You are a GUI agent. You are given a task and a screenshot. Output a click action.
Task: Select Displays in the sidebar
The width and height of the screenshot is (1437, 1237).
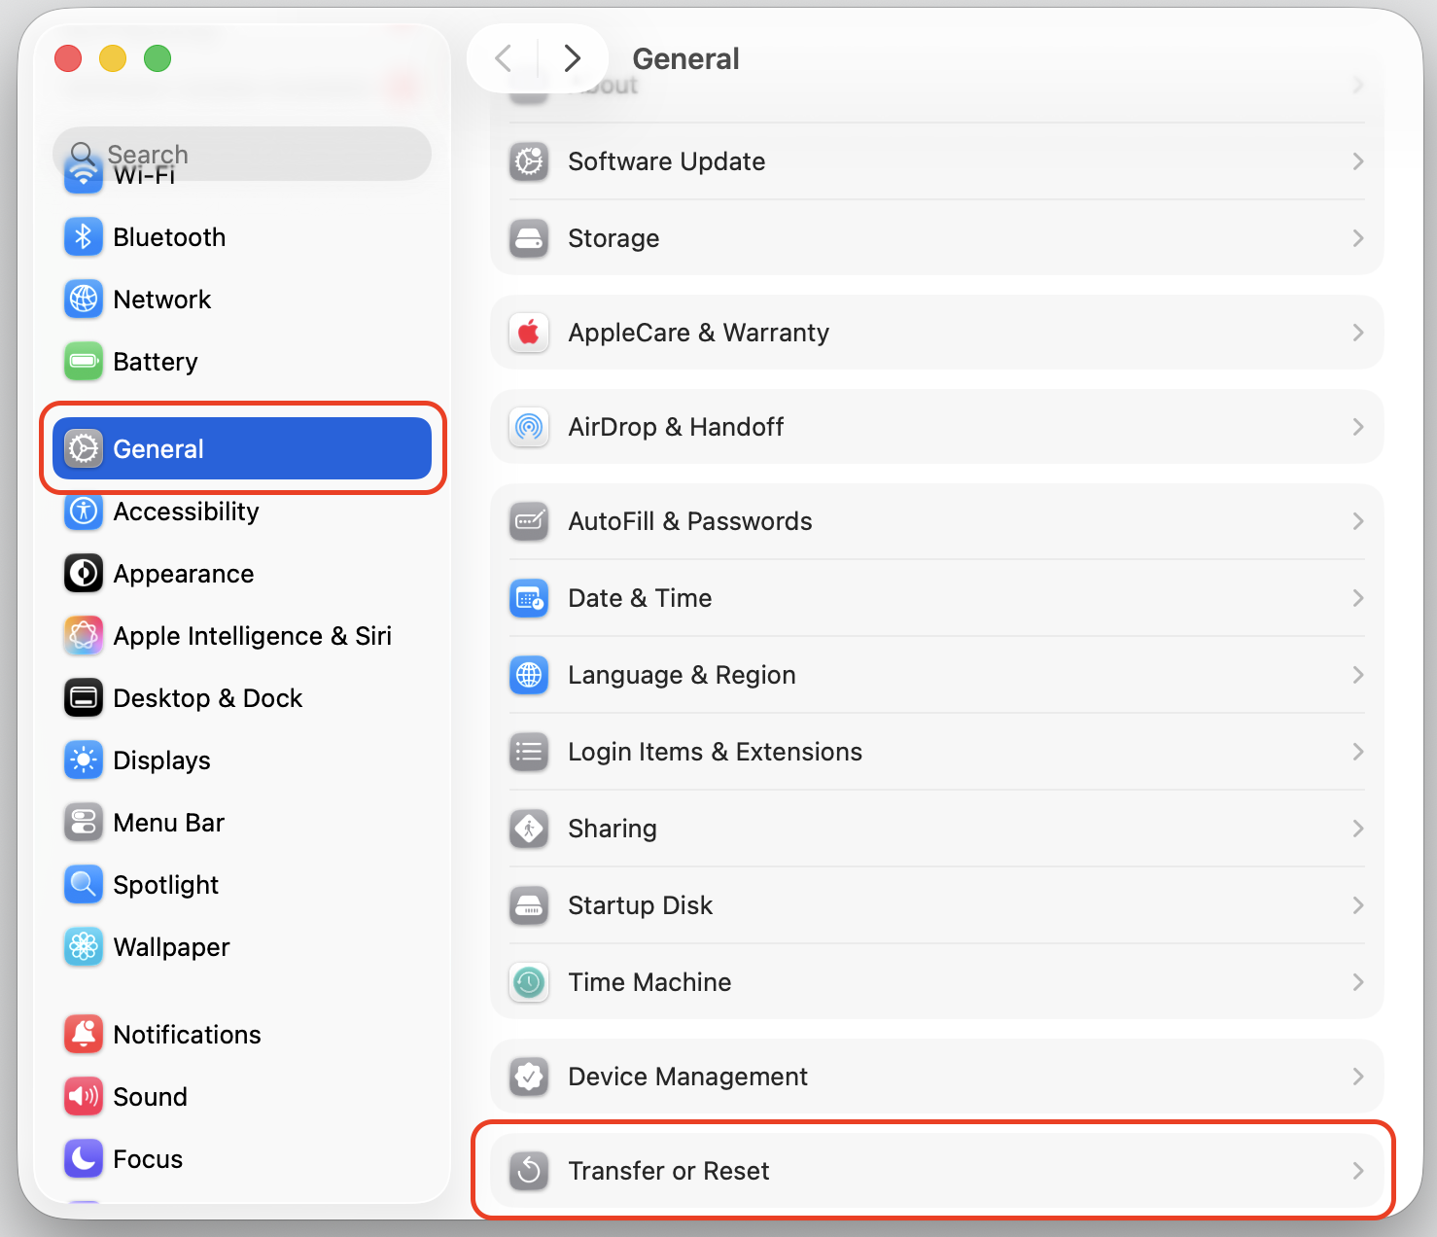242,760
